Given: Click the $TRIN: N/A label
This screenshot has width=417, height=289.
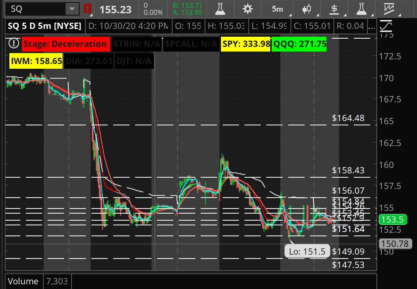Looking at the screenshot, I should click(x=137, y=44).
